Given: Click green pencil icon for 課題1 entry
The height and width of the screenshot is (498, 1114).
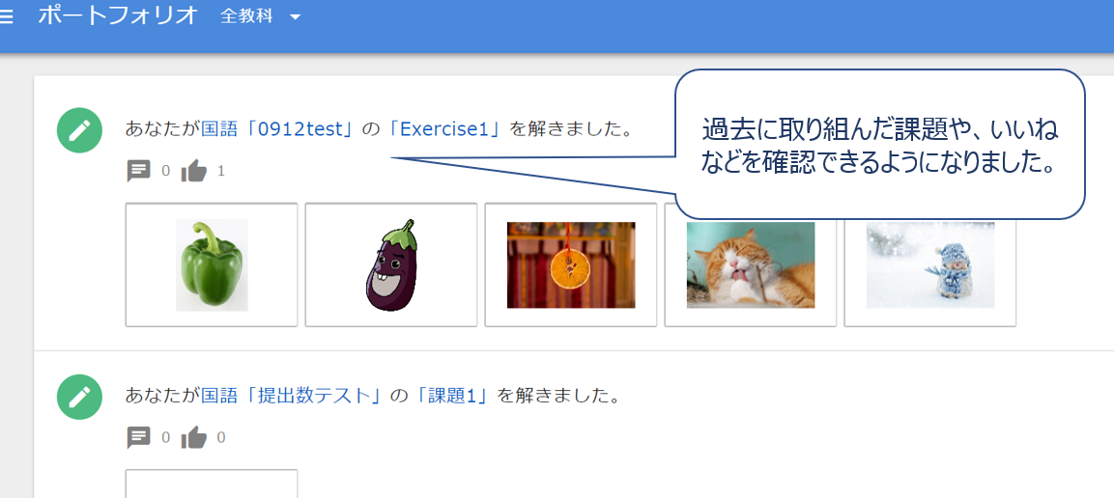Looking at the screenshot, I should 79,397.
